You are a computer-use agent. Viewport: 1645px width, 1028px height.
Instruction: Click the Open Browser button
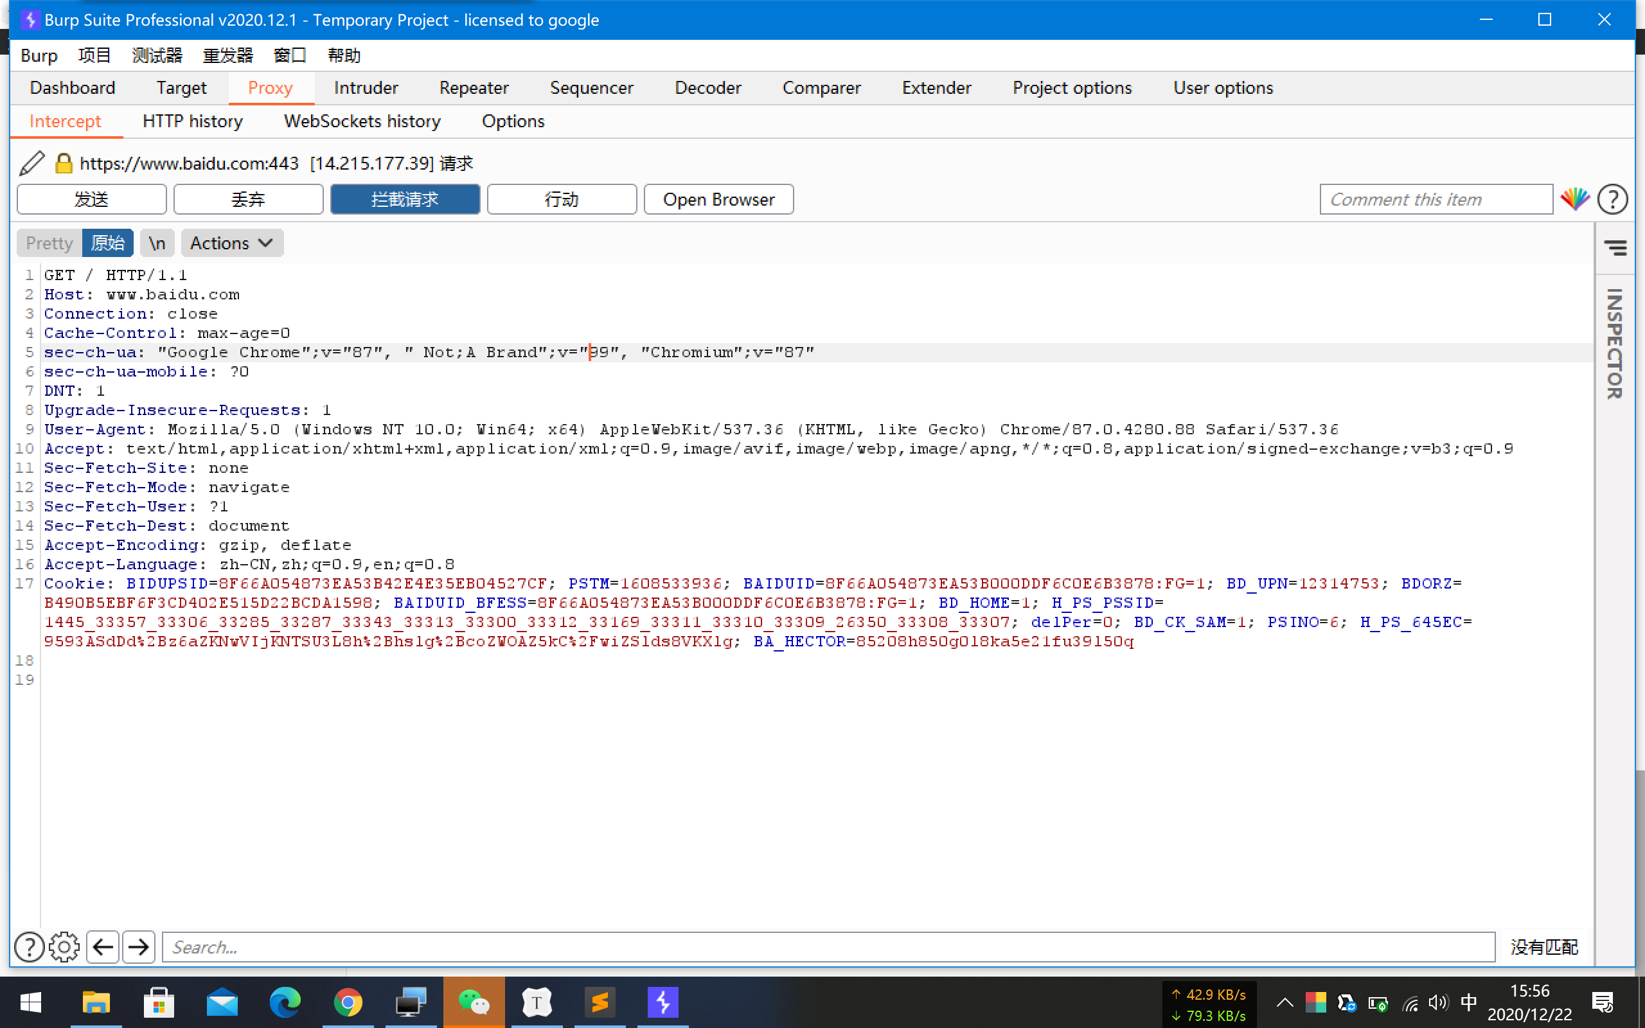point(718,199)
